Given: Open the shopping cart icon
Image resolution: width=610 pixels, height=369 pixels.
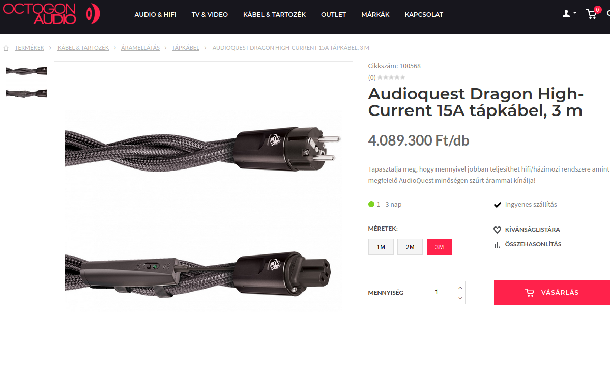Looking at the screenshot, I should pos(591,14).
